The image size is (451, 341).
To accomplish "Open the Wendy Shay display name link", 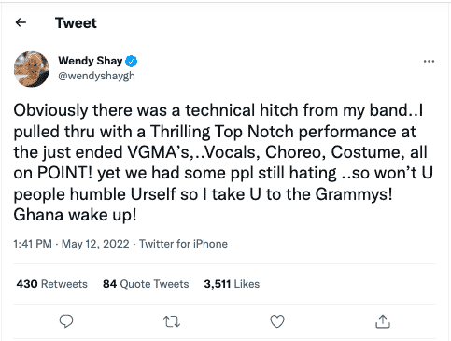I will point(91,61).
